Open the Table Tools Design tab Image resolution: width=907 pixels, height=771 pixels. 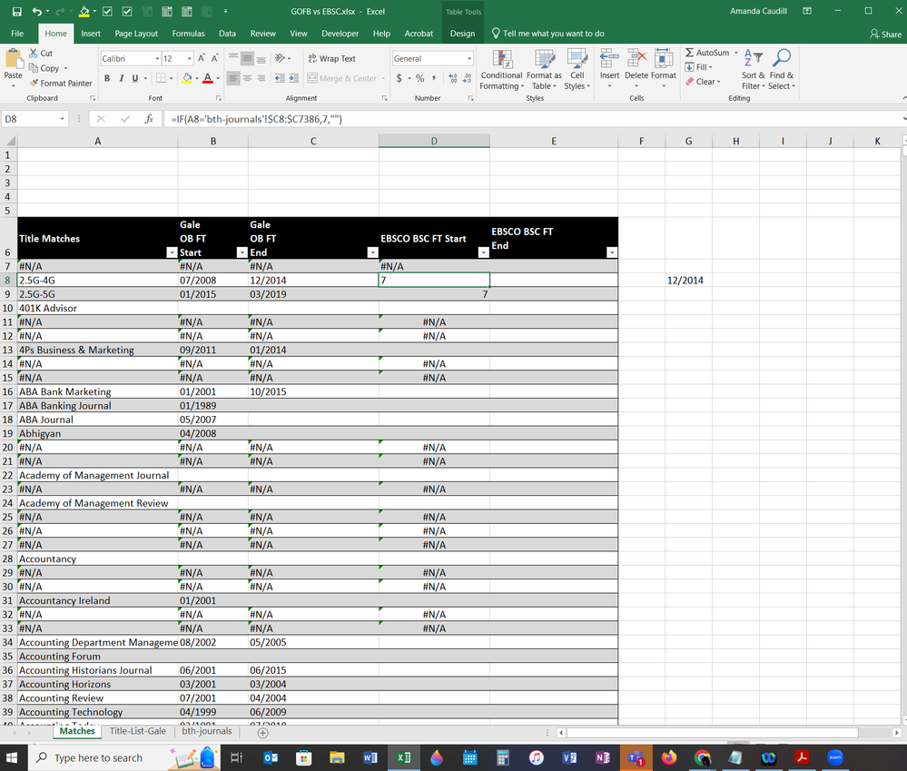click(x=462, y=33)
